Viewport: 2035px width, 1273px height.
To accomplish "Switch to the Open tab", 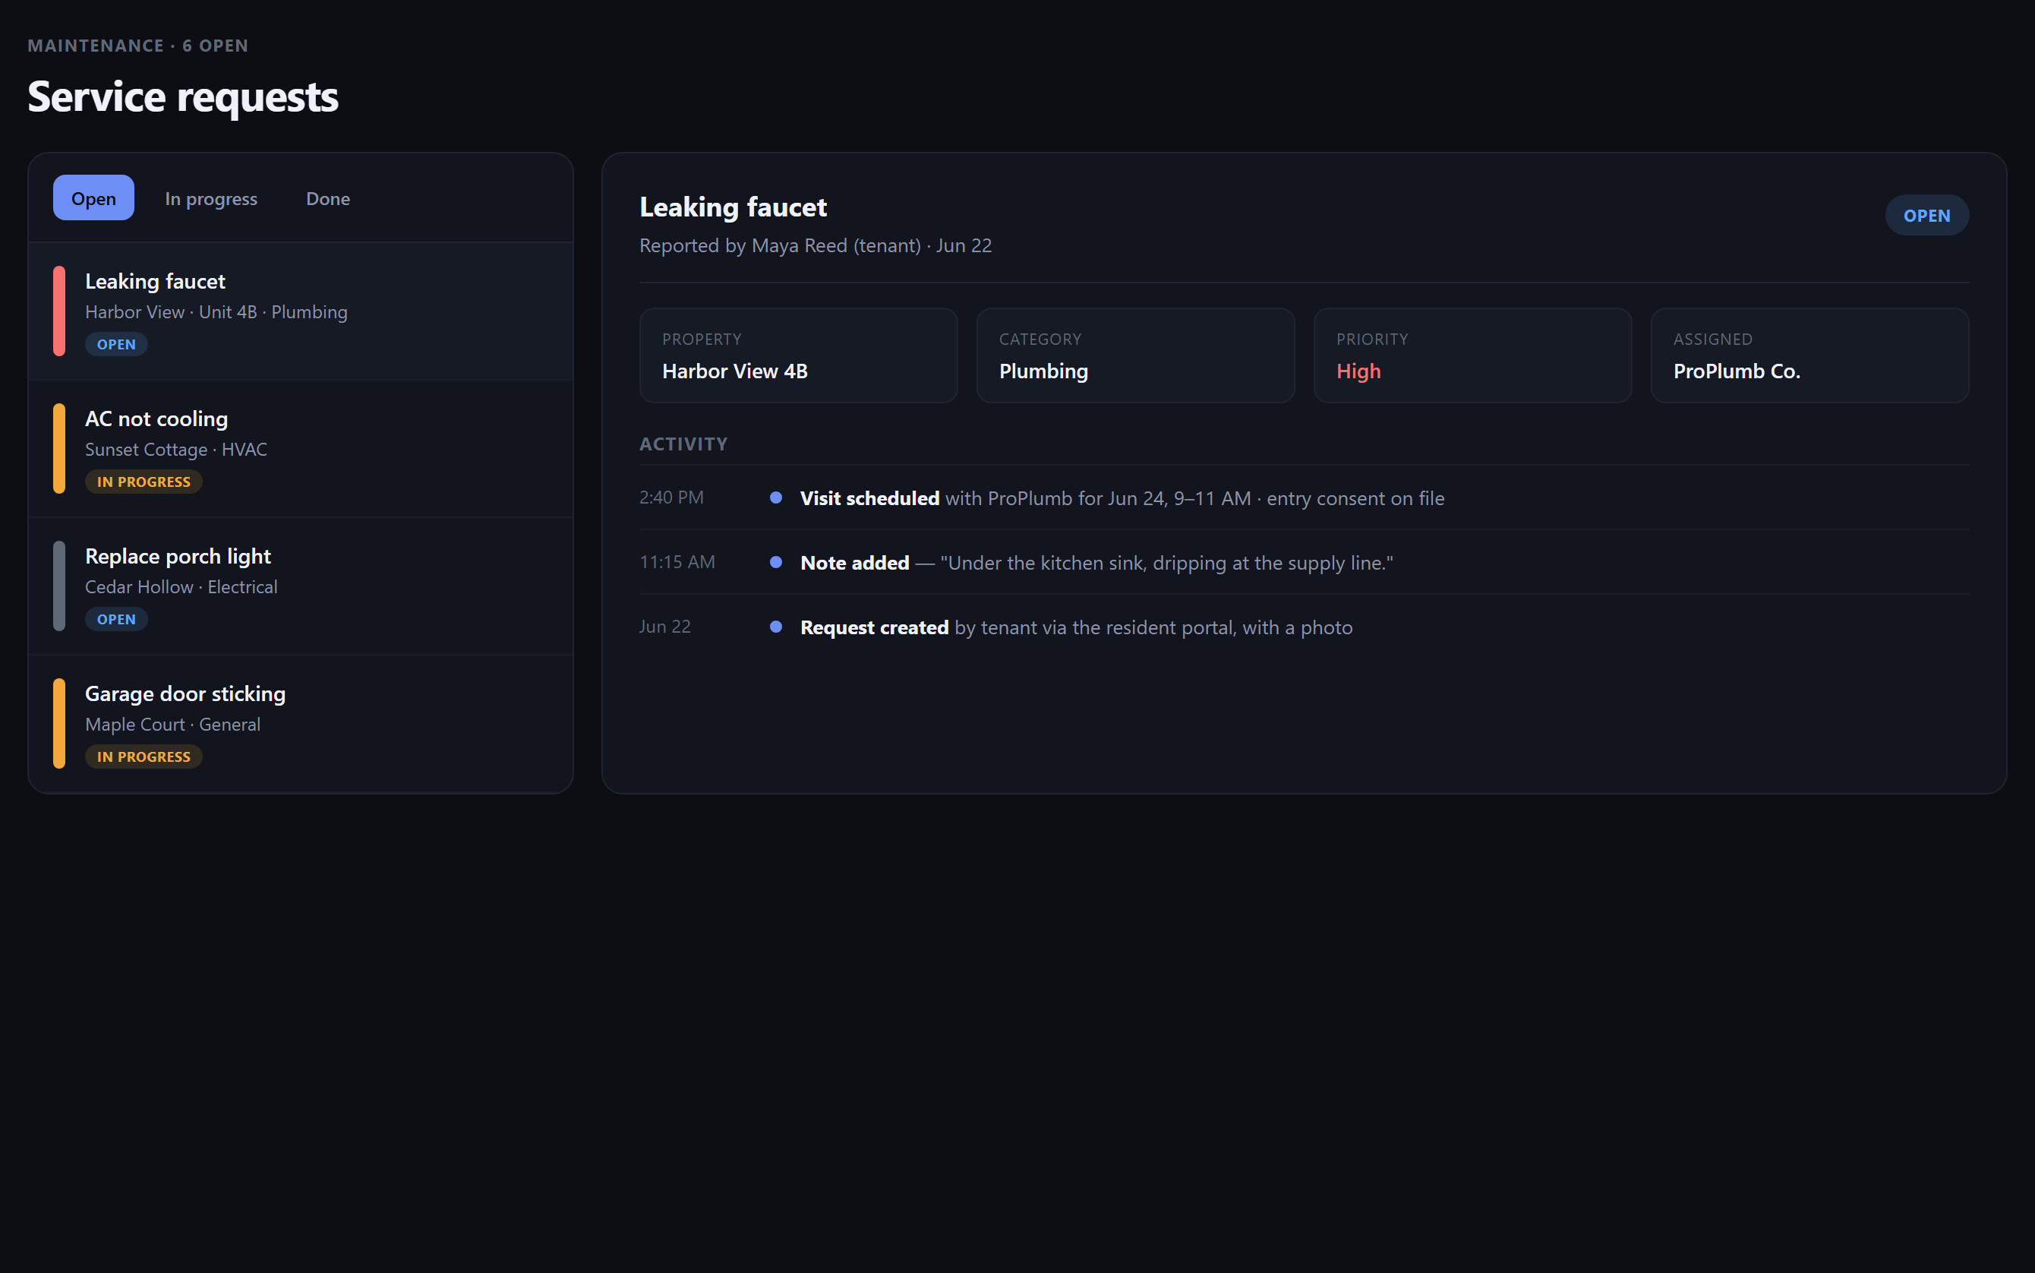I will coord(93,197).
